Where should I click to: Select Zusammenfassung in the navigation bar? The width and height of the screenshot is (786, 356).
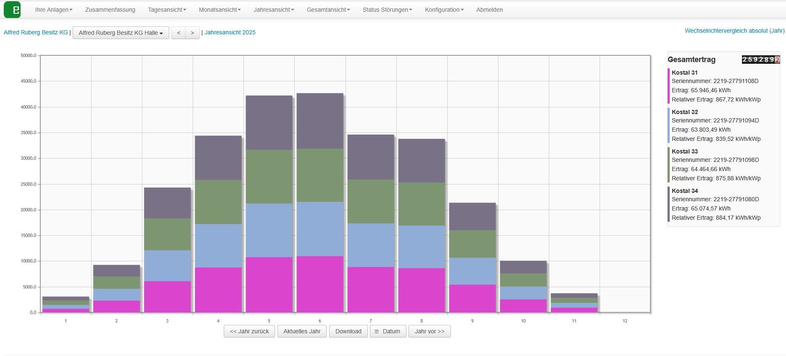[110, 10]
